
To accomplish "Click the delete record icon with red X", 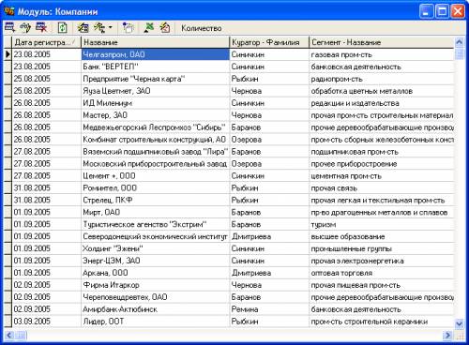I will click(41, 28).
